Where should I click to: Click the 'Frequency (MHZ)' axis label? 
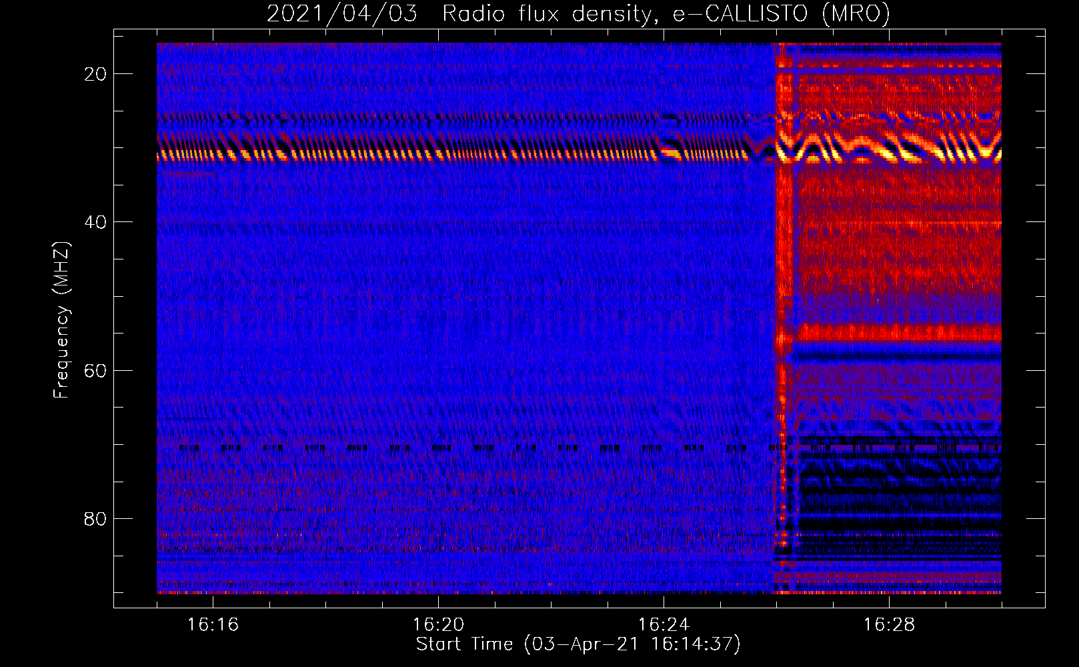tap(61, 319)
